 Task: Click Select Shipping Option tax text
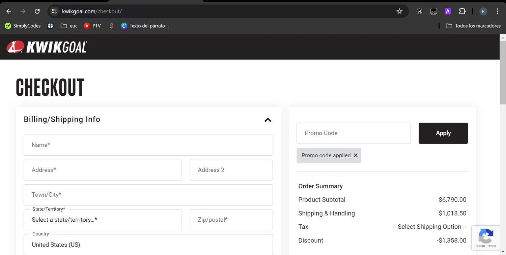[429, 227]
